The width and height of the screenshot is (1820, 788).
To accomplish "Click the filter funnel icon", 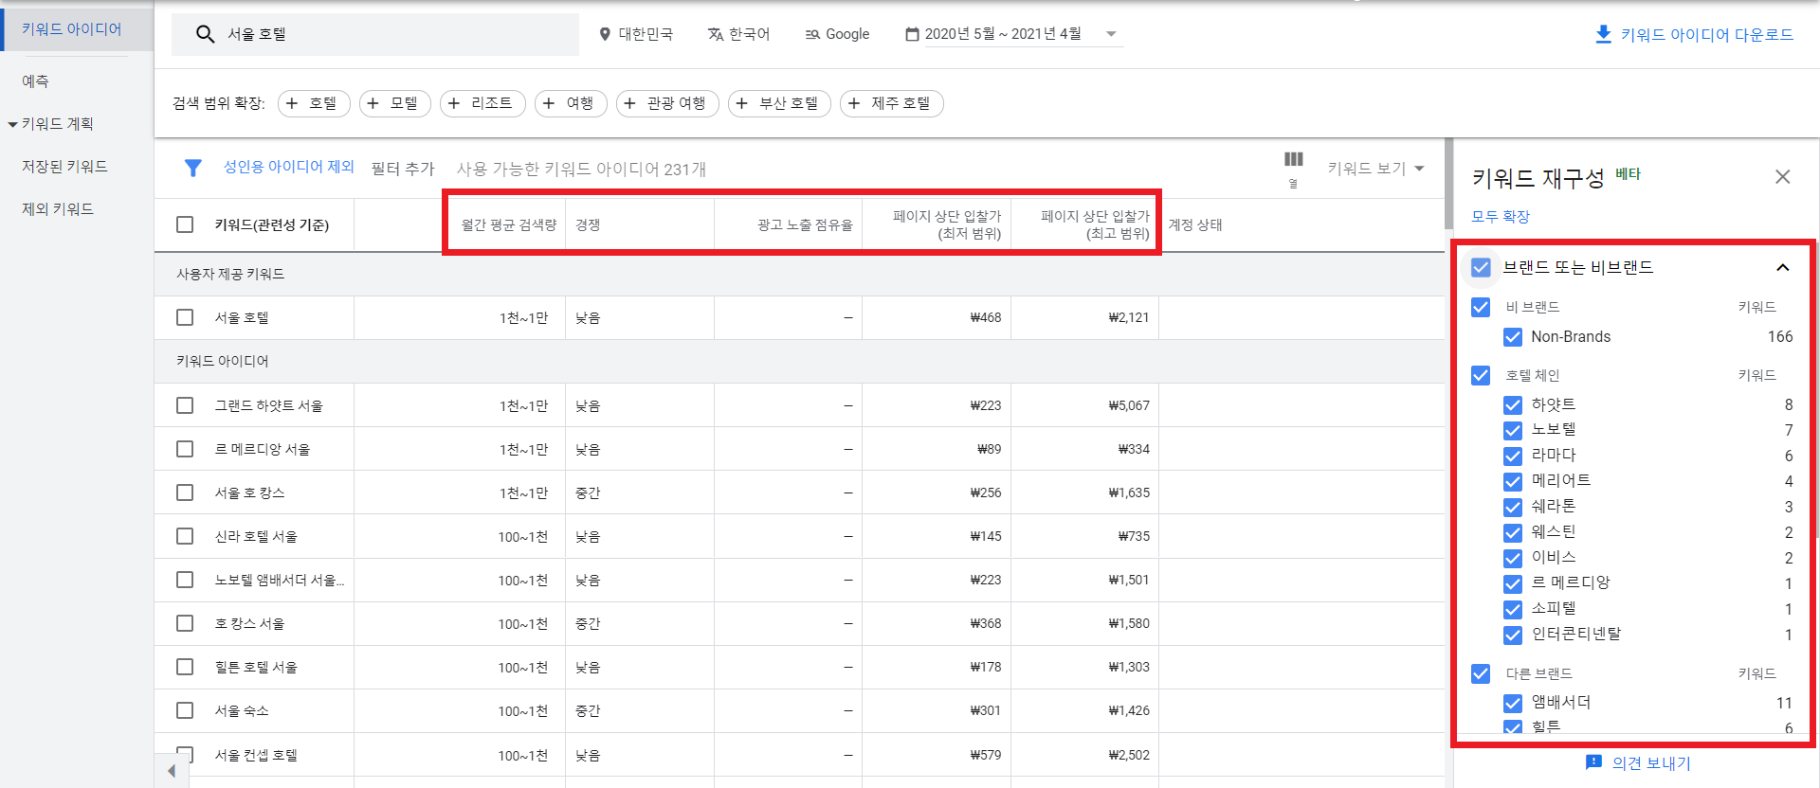I will [x=192, y=169].
